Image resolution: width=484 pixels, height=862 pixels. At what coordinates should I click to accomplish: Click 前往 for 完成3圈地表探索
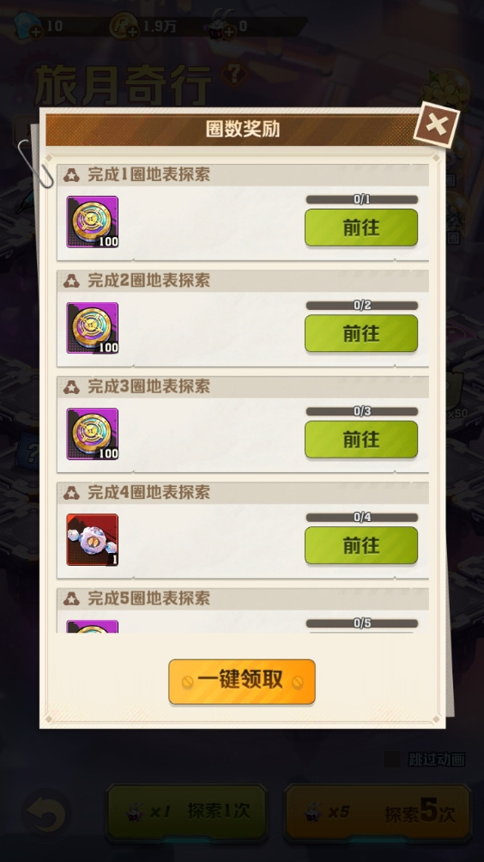tap(361, 440)
